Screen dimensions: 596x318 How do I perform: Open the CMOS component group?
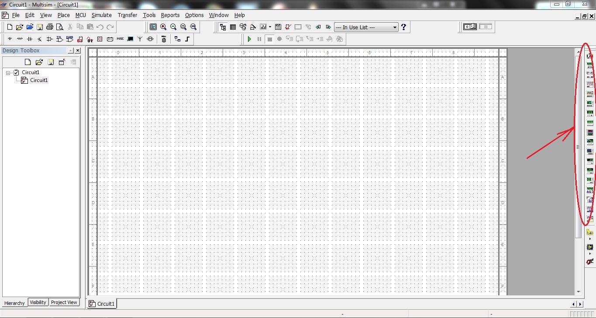click(70, 39)
